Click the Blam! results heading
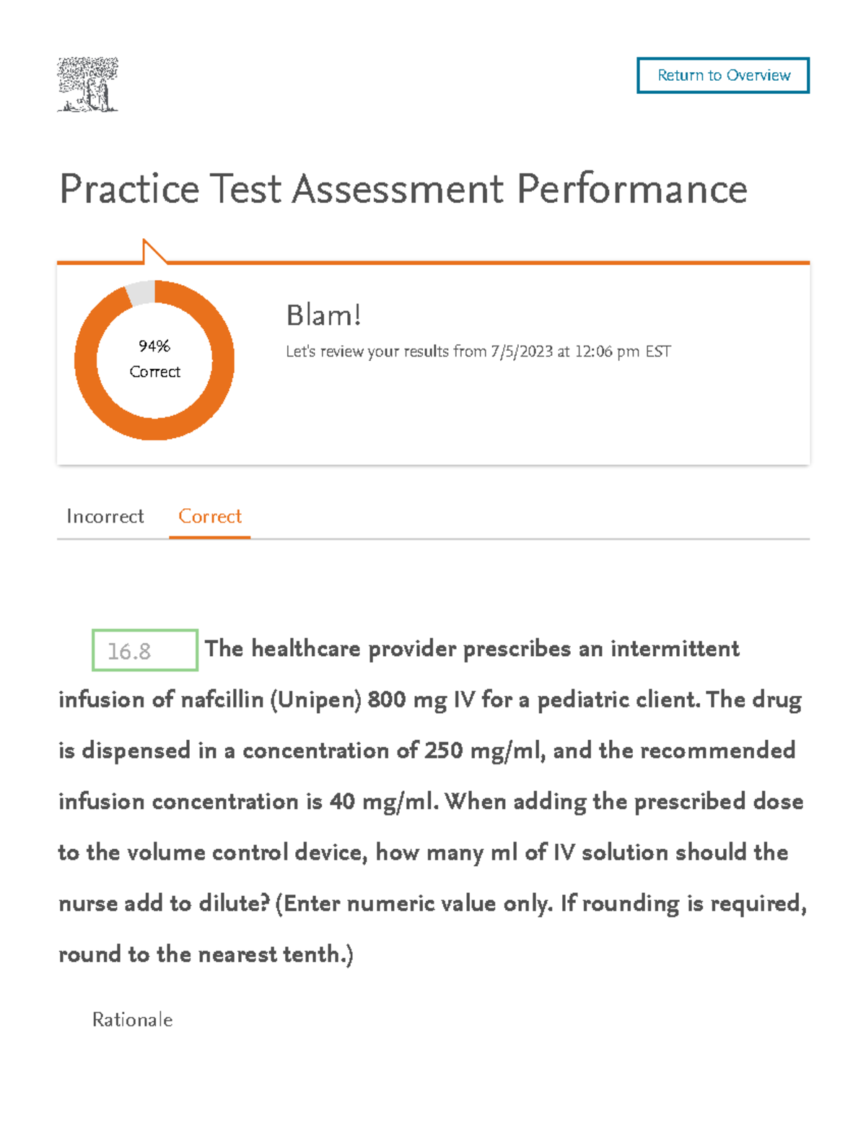The image size is (866, 1121). tap(323, 315)
